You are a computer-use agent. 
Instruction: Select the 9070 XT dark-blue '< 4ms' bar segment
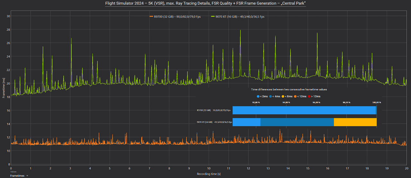pyautogui.click(x=297, y=122)
